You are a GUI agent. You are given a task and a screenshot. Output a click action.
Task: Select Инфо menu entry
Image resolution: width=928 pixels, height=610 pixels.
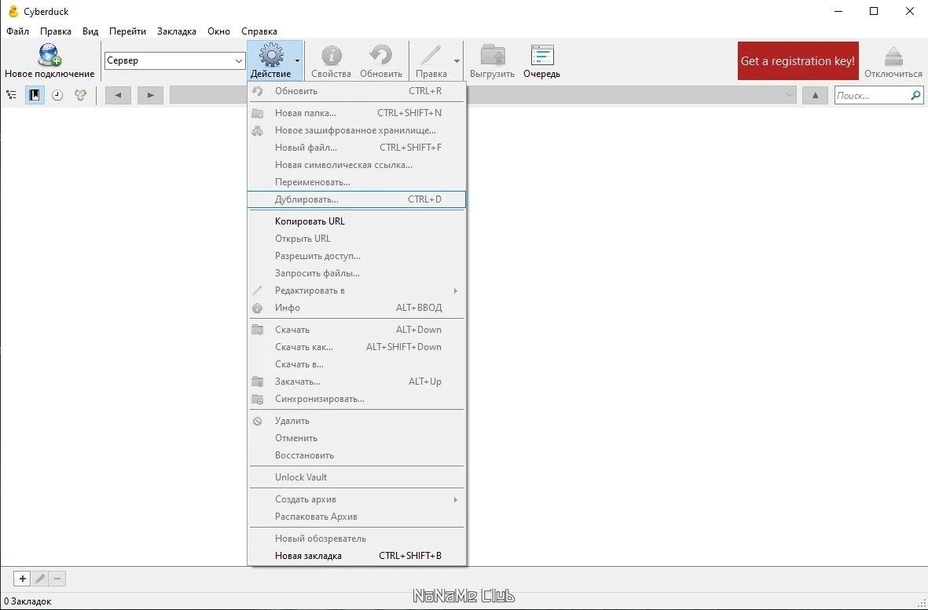pos(356,308)
